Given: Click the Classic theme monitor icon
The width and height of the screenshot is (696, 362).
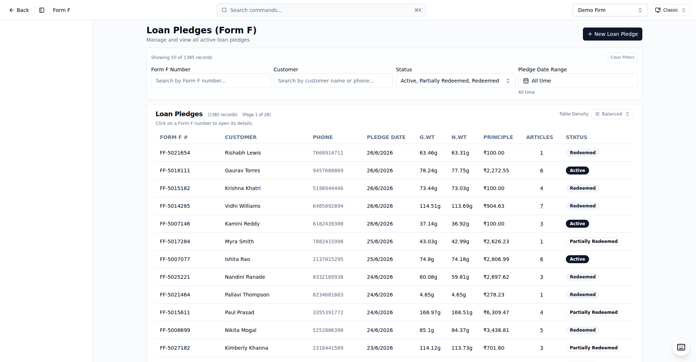Looking at the screenshot, I should [x=658, y=10].
